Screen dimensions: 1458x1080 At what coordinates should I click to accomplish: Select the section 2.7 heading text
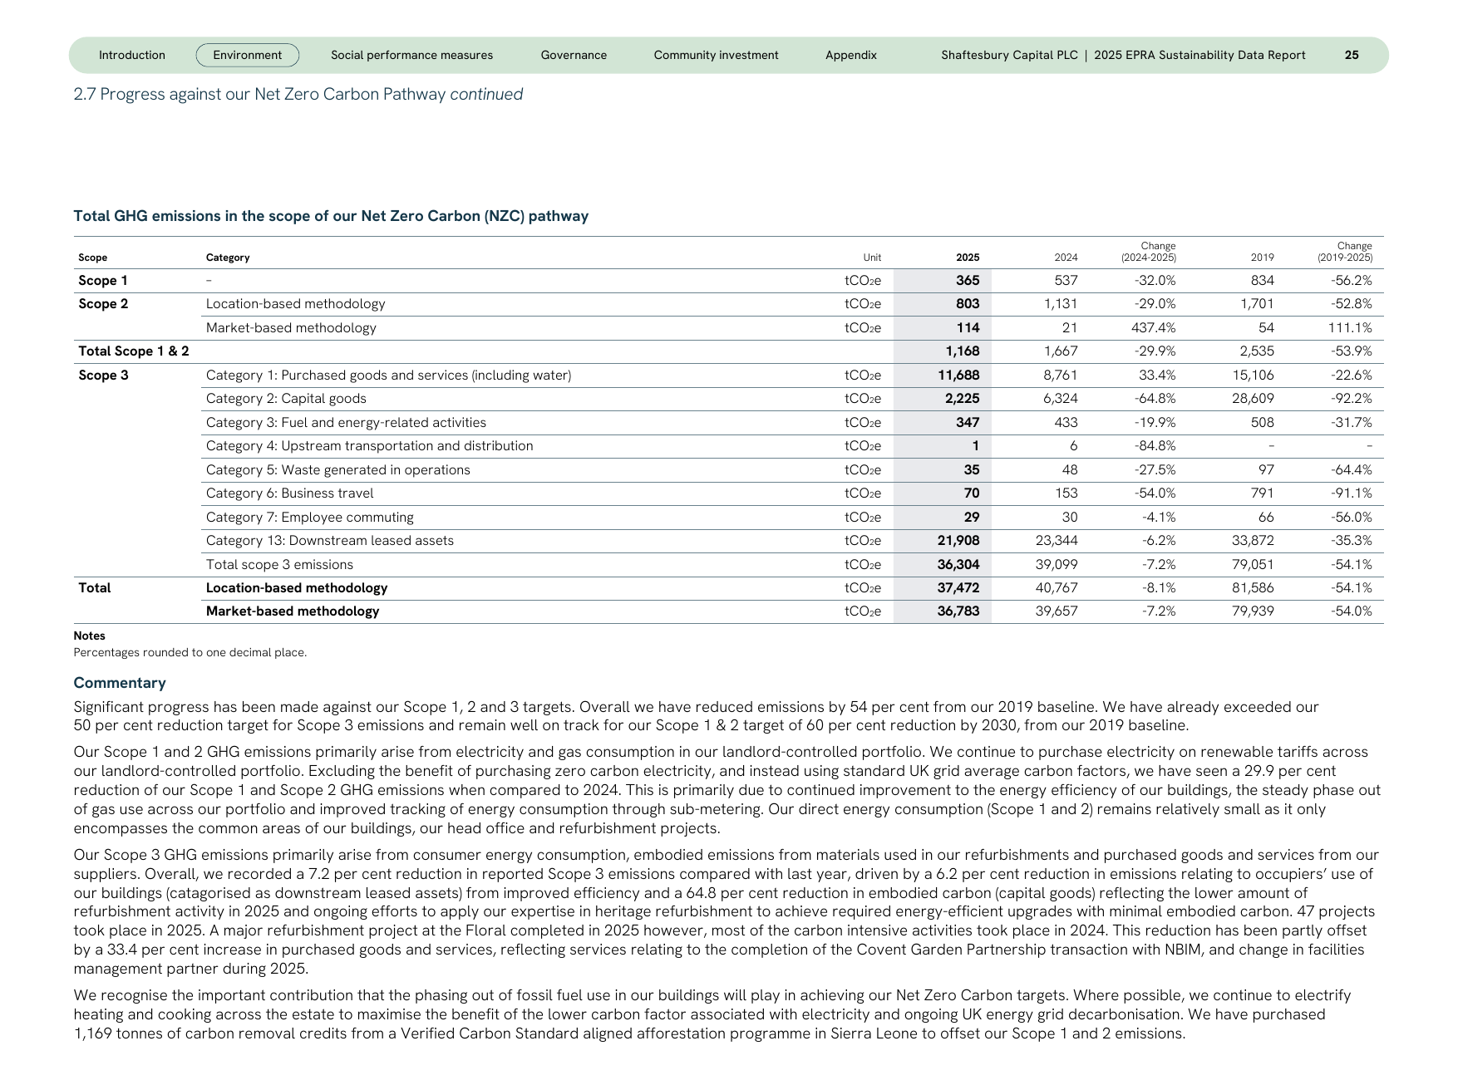click(298, 94)
